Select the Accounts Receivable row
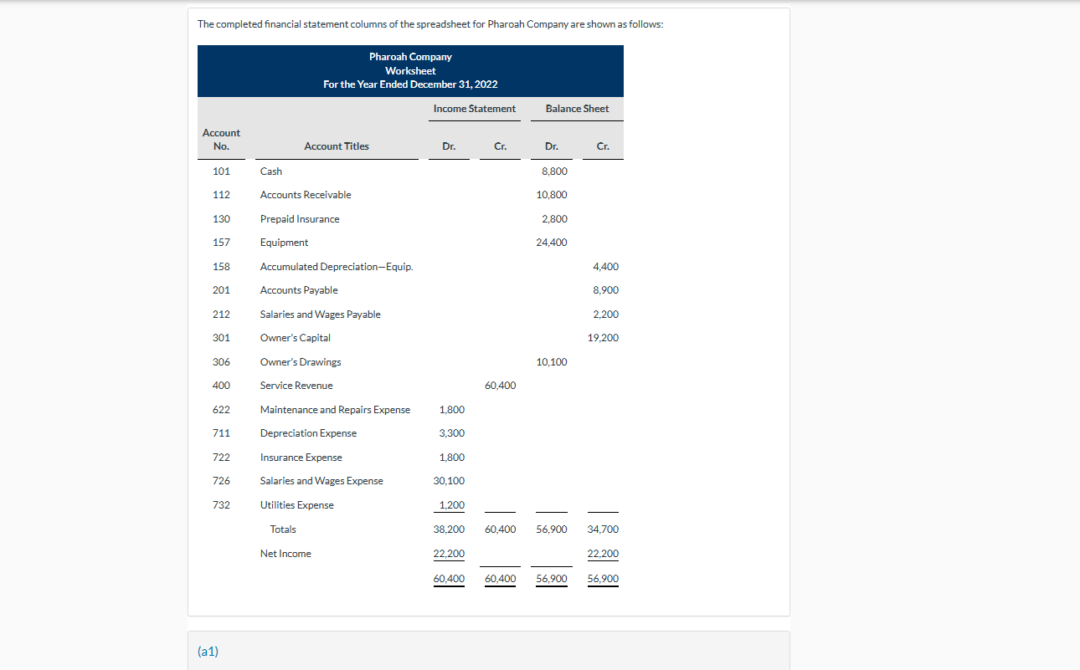1080x670 pixels. 306,194
